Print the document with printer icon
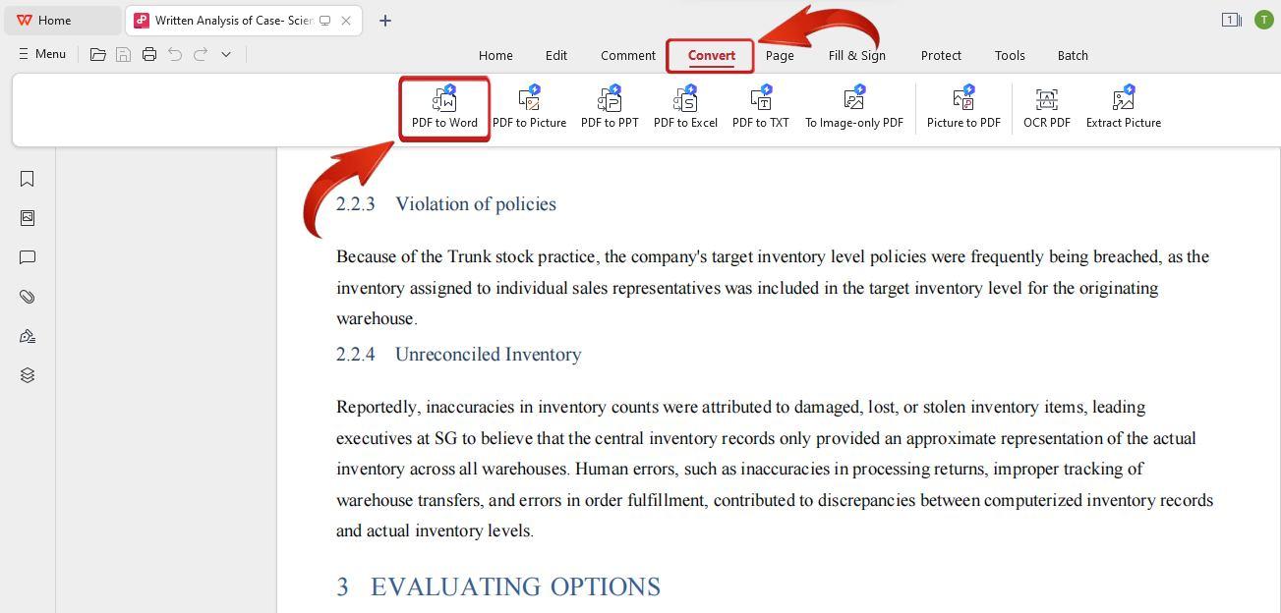 [x=149, y=55]
